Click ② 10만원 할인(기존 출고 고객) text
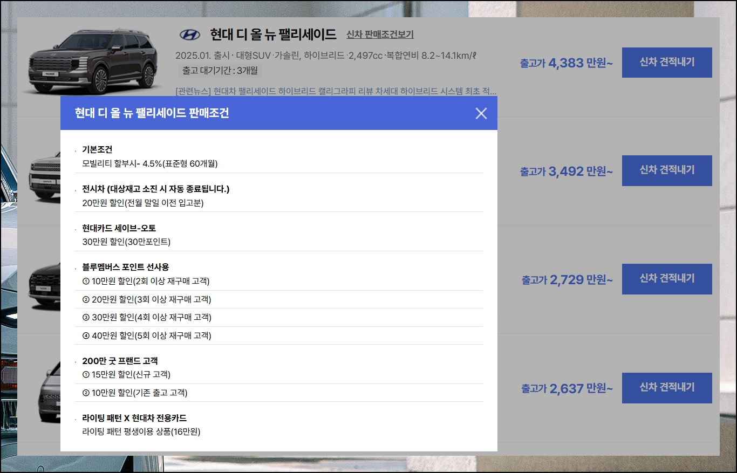Viewport: 737px width, 473px height. tap(135, 393)
